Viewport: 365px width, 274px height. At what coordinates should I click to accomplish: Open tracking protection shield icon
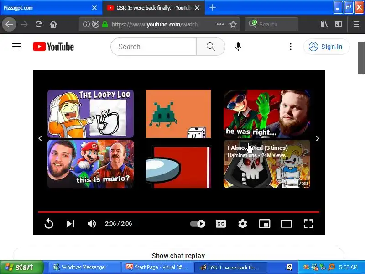click(x=96, y=24)
